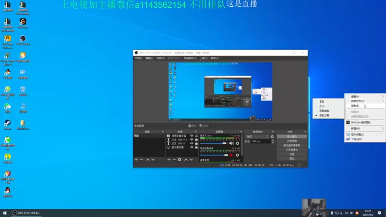The width and height of the screenshot is (386, 217).
Task: Open the WeGame desktop shortcut
Action: (23, 23)
